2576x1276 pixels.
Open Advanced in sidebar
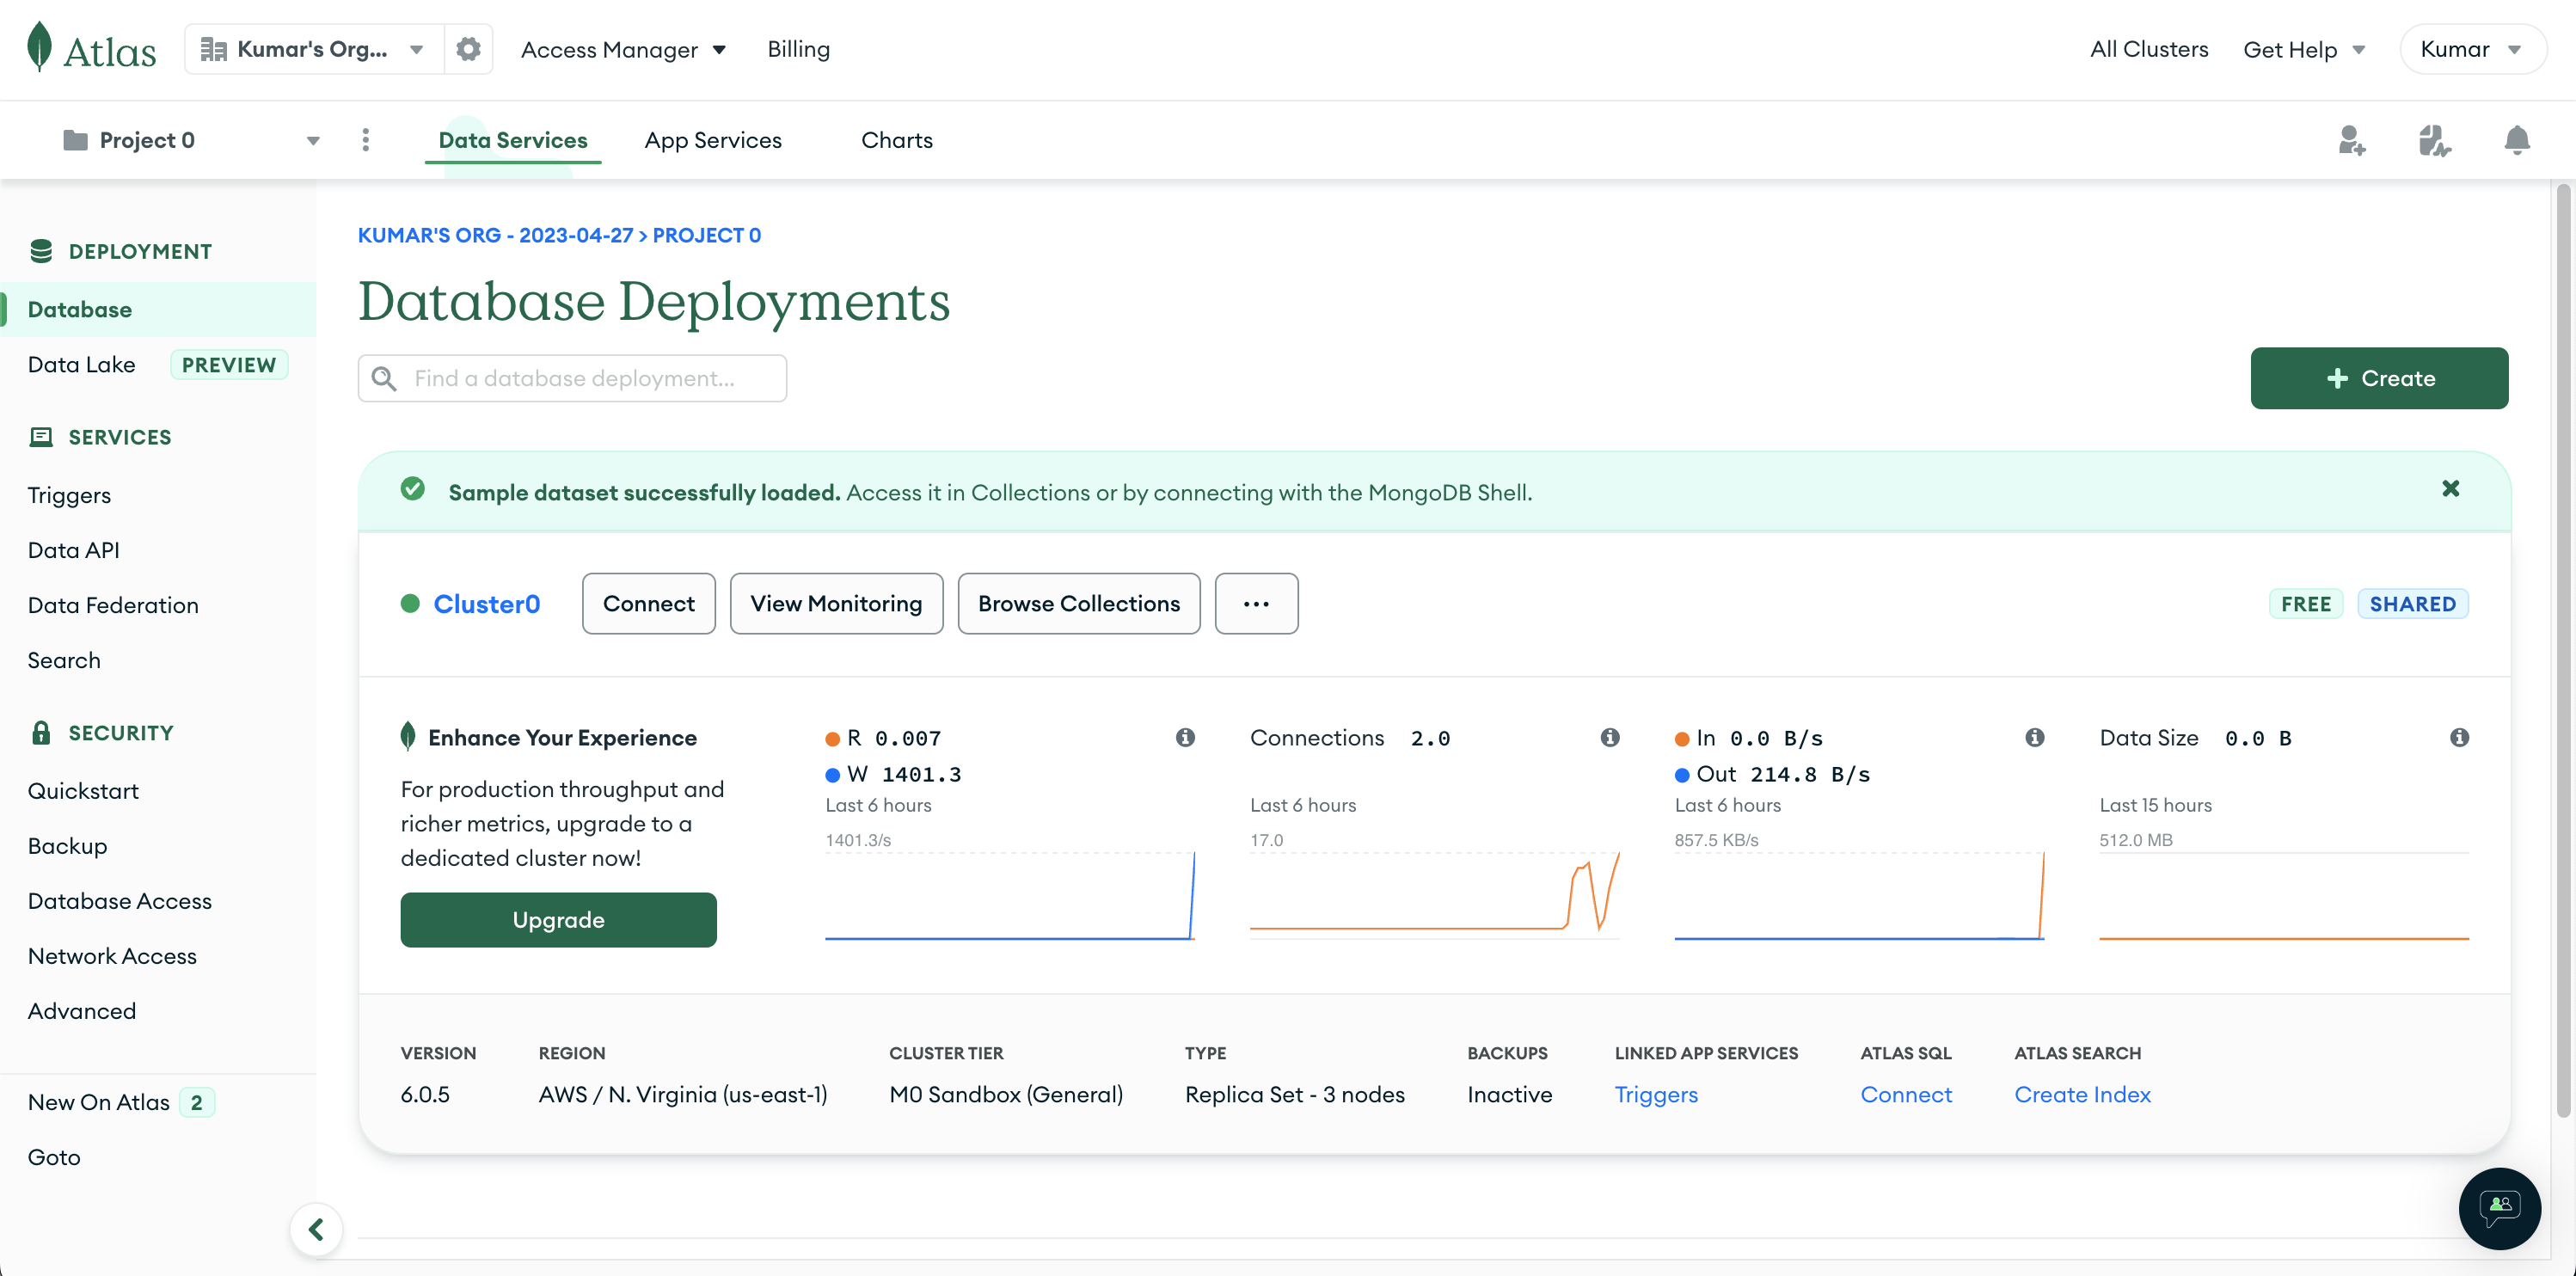pos(82,1010)
